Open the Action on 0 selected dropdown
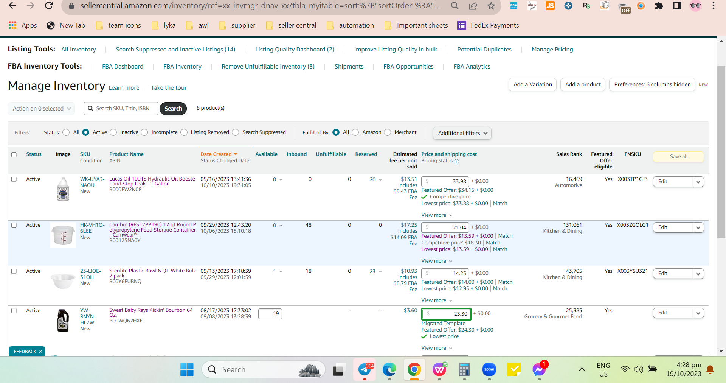The height and width of the screenshot is (383, 726). [x=41, y=109]
